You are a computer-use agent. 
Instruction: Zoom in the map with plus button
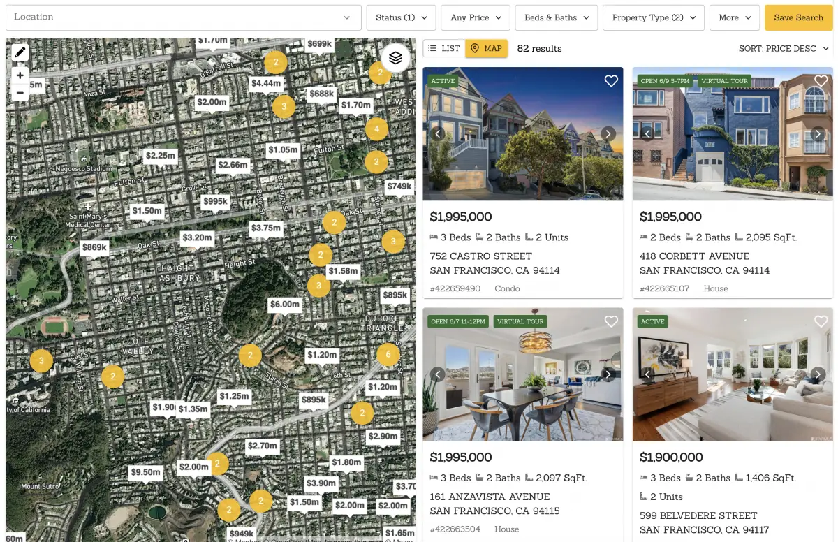(20, 75)
